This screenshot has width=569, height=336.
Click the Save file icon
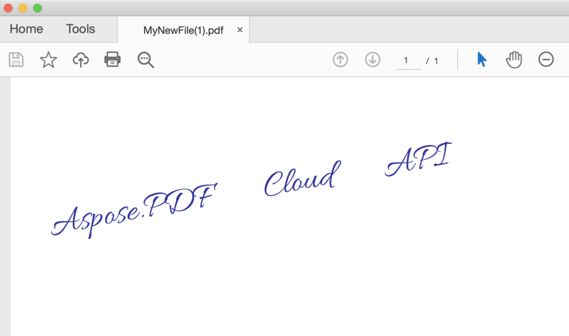tap(16, 59)
